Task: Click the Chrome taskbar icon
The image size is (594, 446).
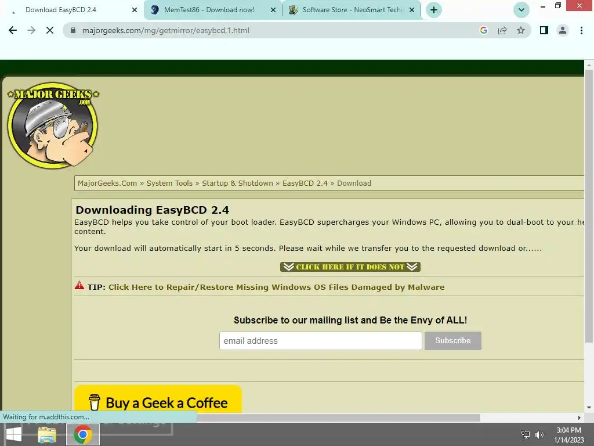Action: tap(83, 434)
